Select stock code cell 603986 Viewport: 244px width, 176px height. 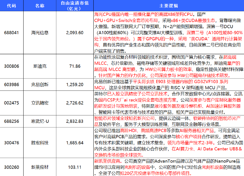click(x=12, y=84)
